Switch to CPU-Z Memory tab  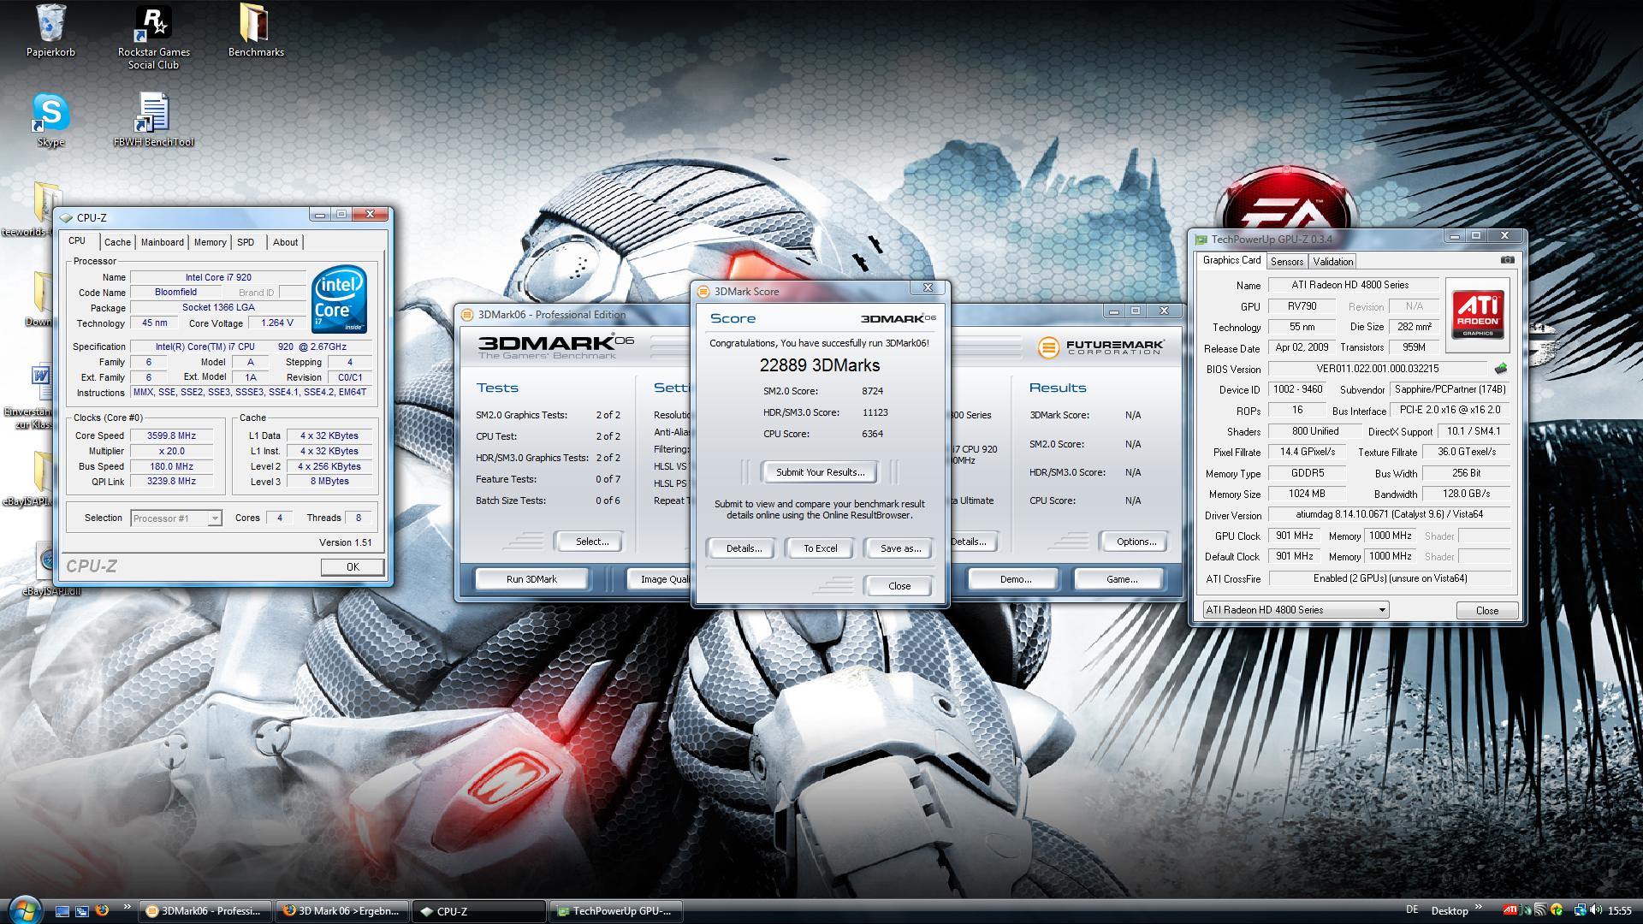tap(210, 242)
